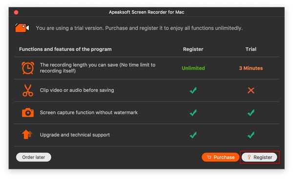Click the orange upgrade arrow icon

click(x=27, y=135)
